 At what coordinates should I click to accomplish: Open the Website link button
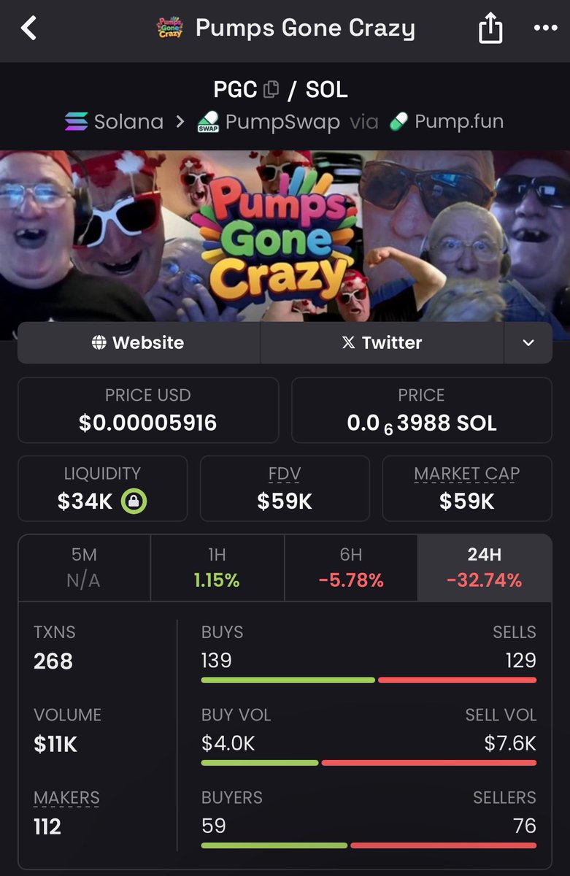click(139, 343)
